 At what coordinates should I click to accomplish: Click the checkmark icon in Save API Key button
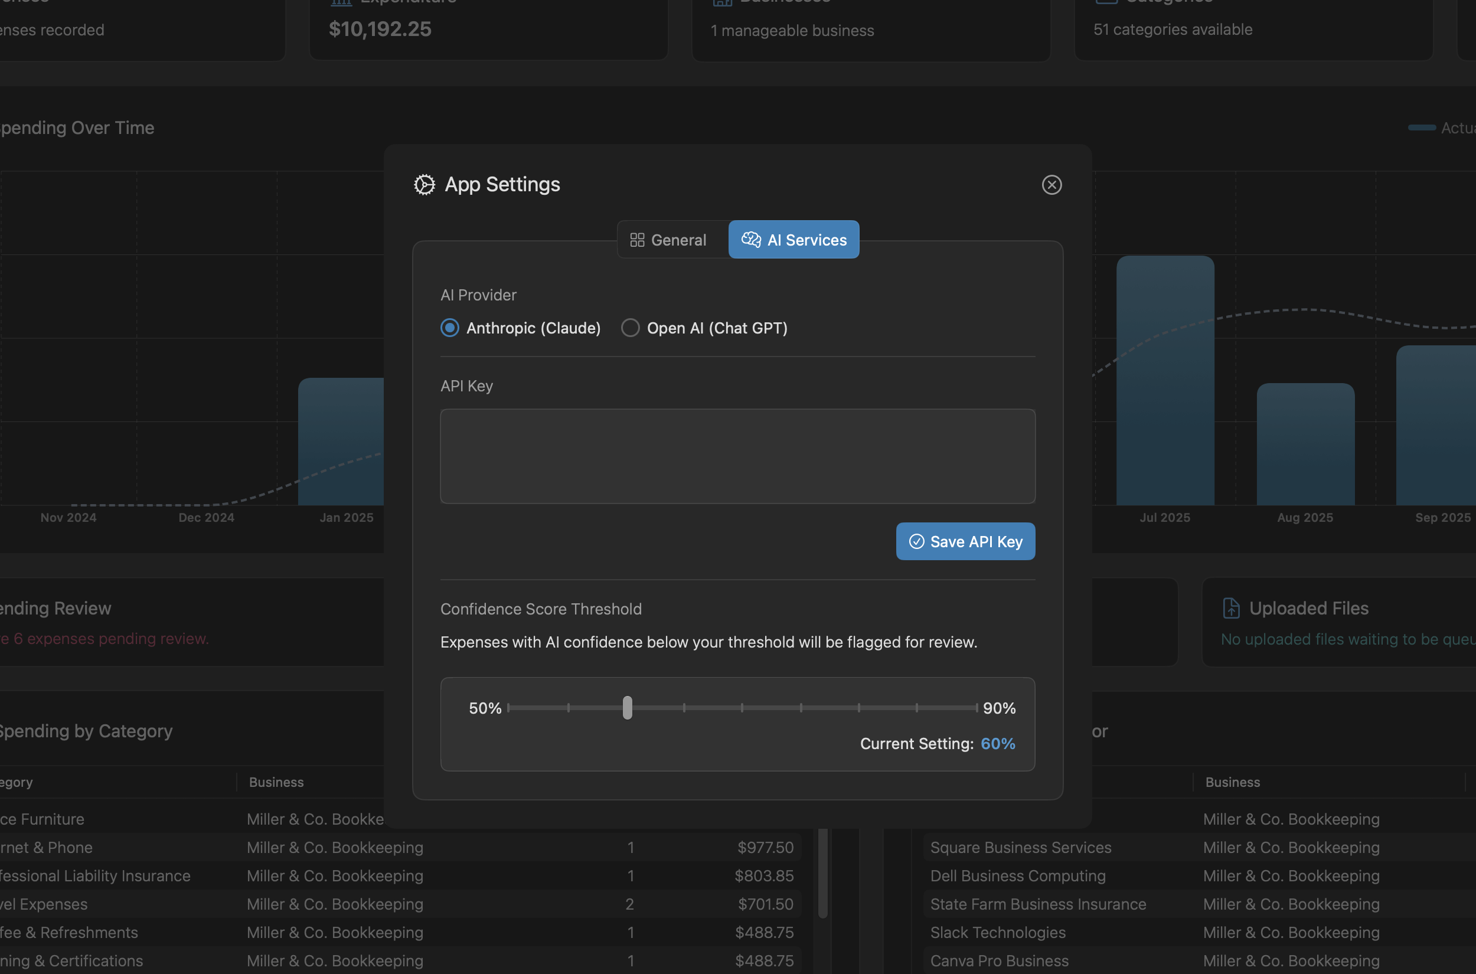point(916,541)
